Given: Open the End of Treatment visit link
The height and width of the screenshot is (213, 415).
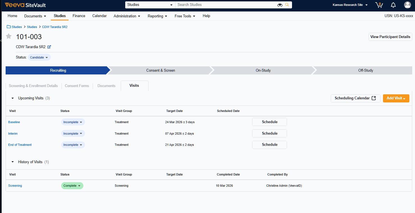Looking at the screenshot, I should pyautogui.click(x=20, y=145).
